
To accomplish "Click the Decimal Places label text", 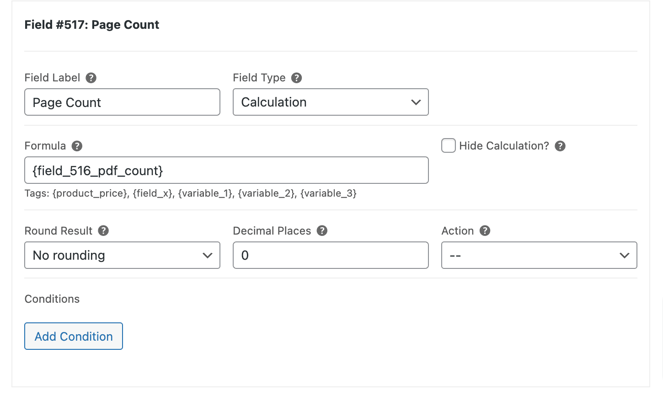I will pos(272,231).
